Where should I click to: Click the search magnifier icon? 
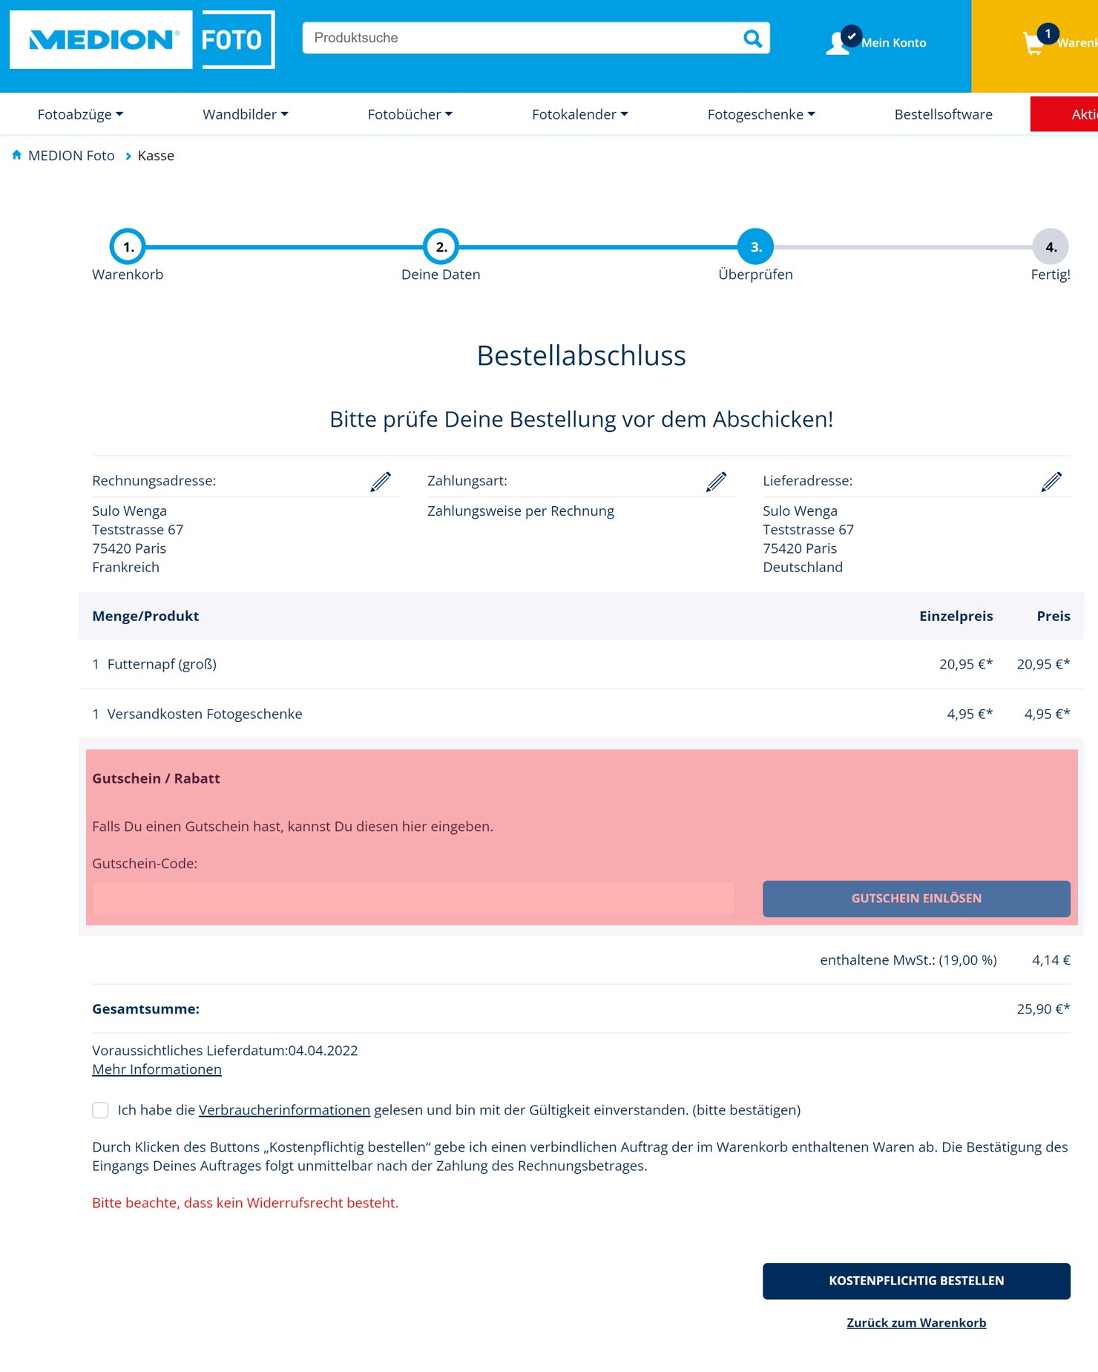click(x=752, y=39)
